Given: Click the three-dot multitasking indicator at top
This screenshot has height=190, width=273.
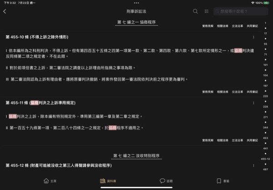Looking at the screenshot, I should coord(136,3).
